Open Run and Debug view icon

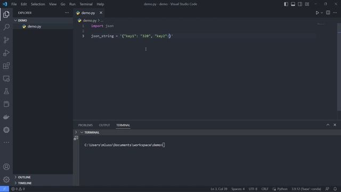(6, 53)
